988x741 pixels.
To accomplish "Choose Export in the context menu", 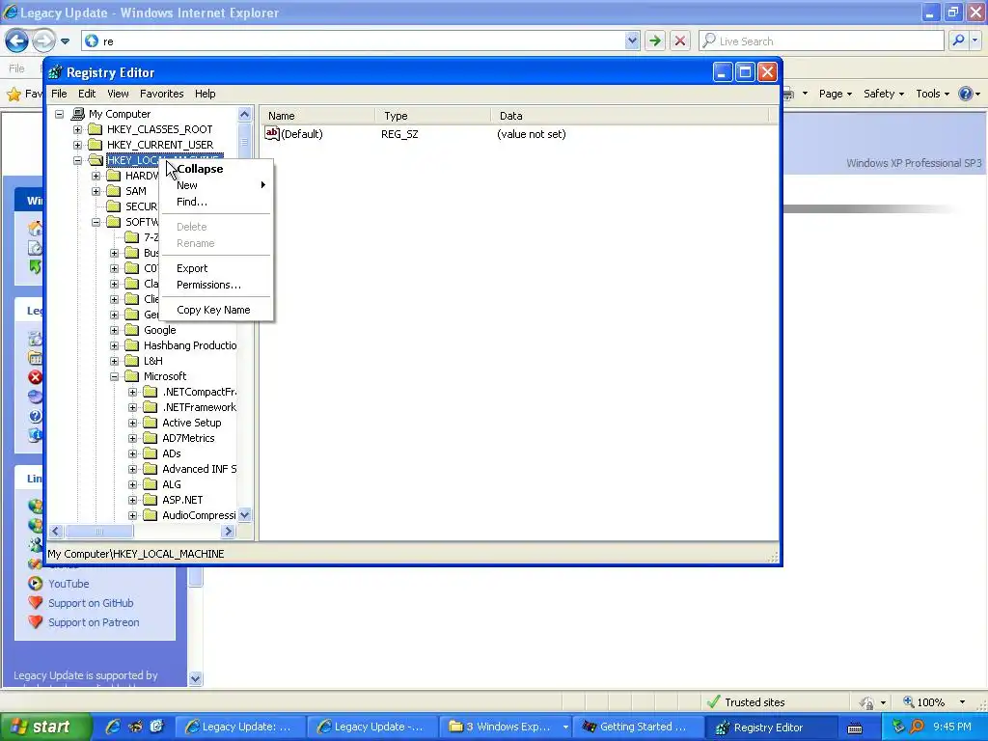I will point(217,268).
